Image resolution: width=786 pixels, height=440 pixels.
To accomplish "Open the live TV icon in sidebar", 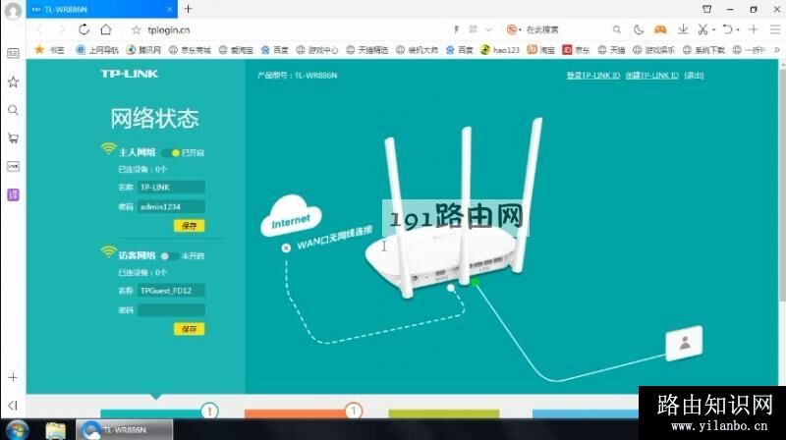I will click(x=13, y=166).
